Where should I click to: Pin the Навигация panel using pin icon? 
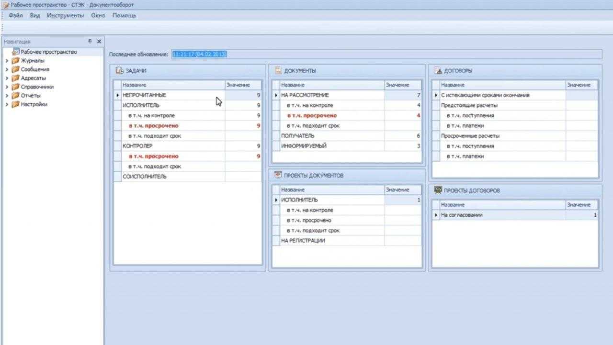tap(90, 42)
